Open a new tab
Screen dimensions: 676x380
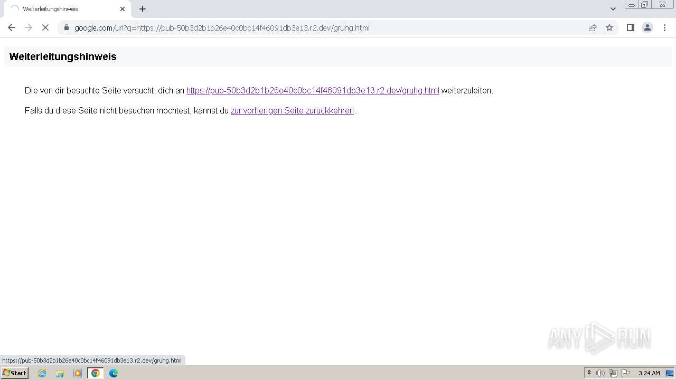[x=143, y=9]
